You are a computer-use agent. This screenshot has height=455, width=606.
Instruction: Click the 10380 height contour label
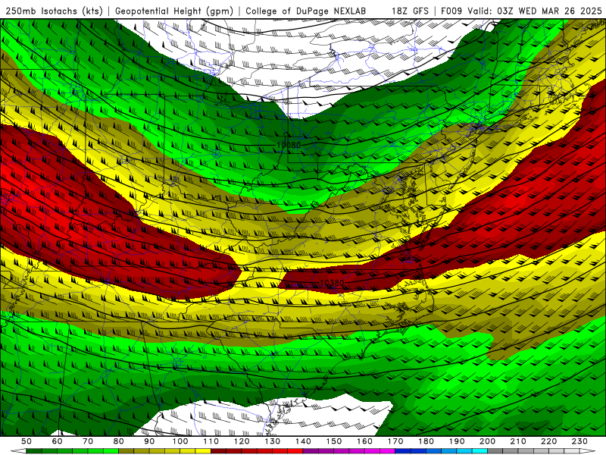pyautogui.click(x=332, y=283)
